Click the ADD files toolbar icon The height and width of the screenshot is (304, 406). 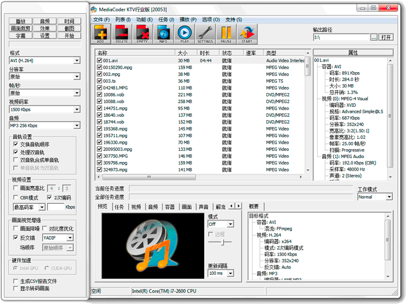coord(101,34)
